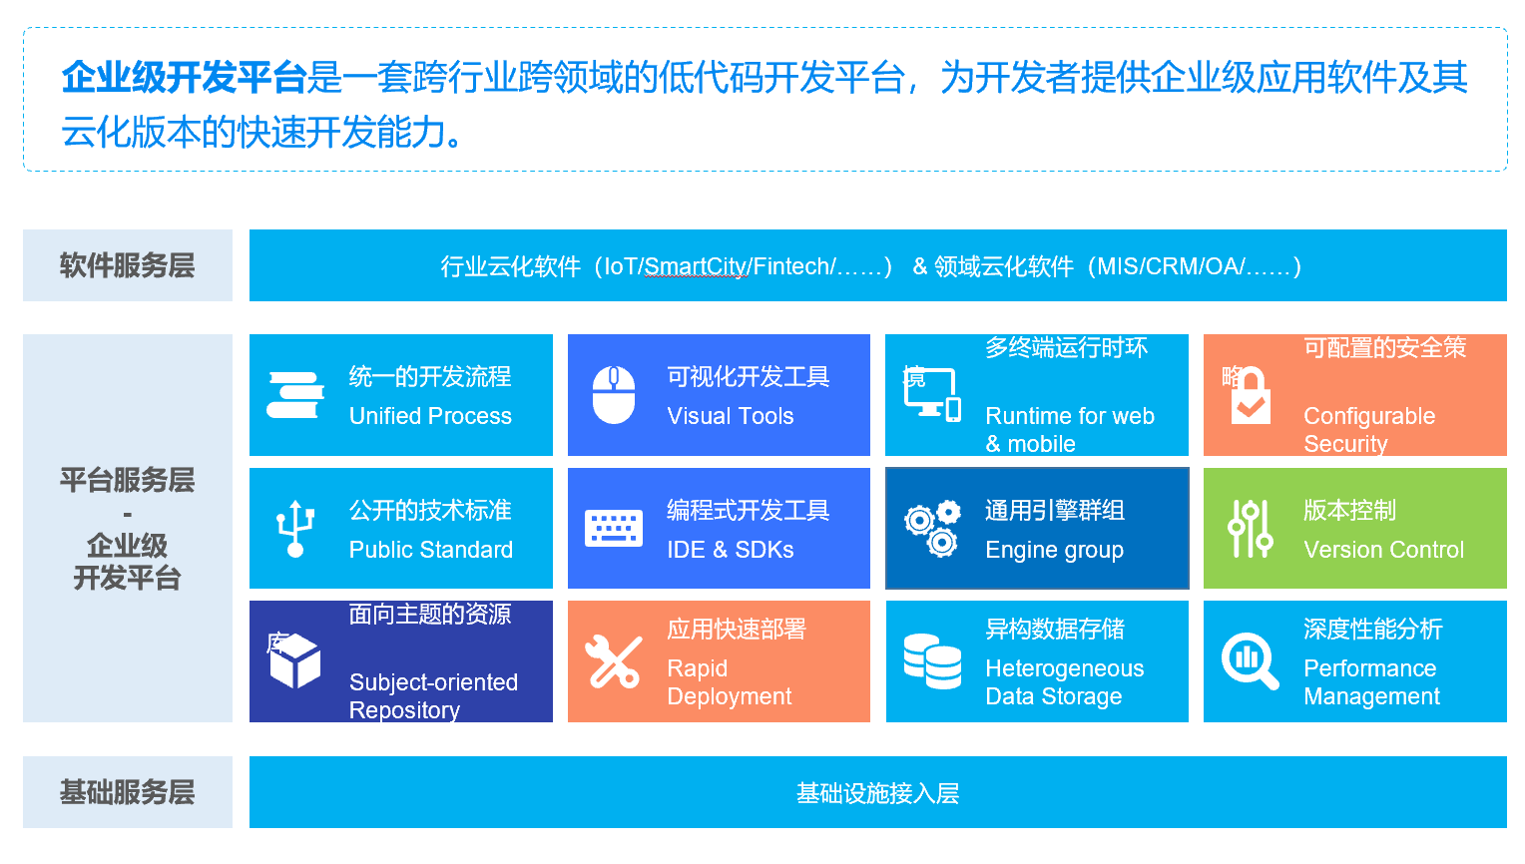Click the 统一的开发流程 text

430,376
